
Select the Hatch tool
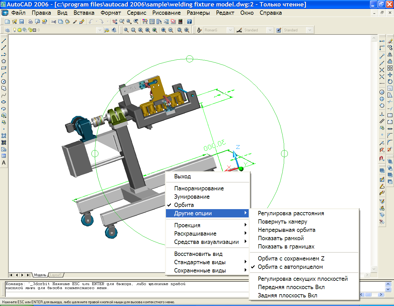click(4, 136)
